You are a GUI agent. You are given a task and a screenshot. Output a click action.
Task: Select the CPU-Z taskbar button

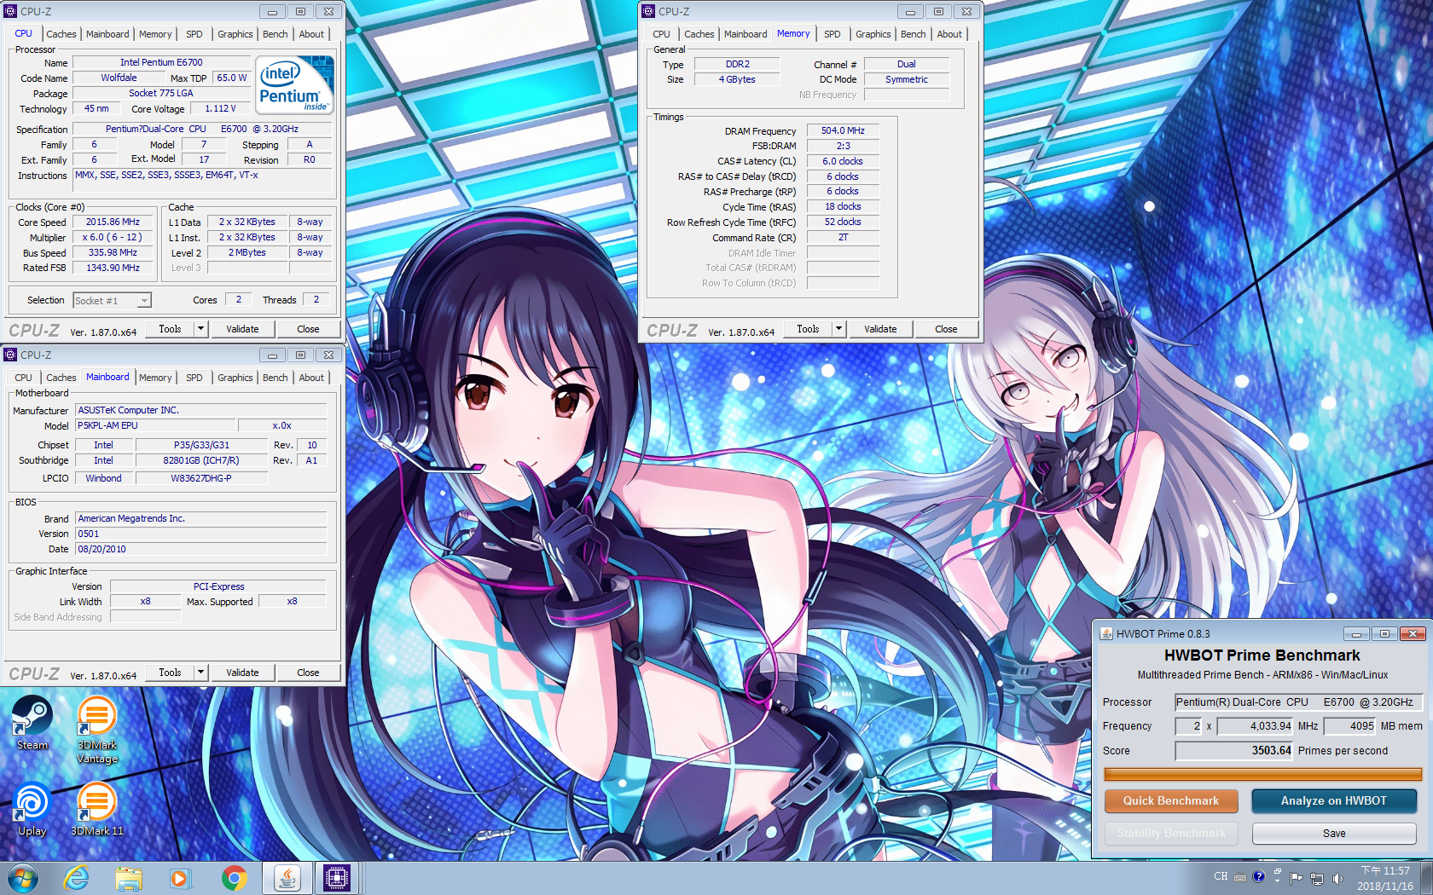pos(337,878)
